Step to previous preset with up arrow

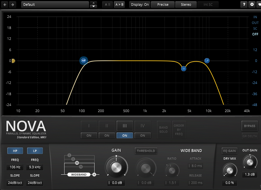[94, 3]
